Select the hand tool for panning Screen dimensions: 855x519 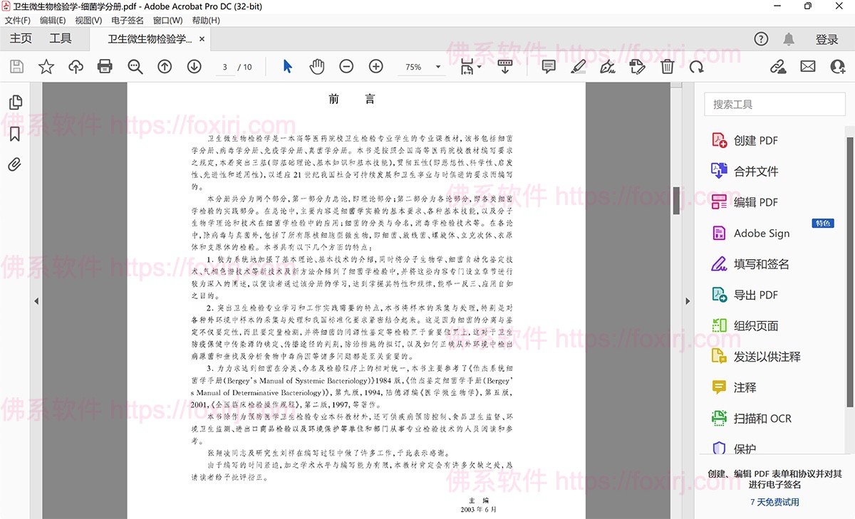click(316, 66)
